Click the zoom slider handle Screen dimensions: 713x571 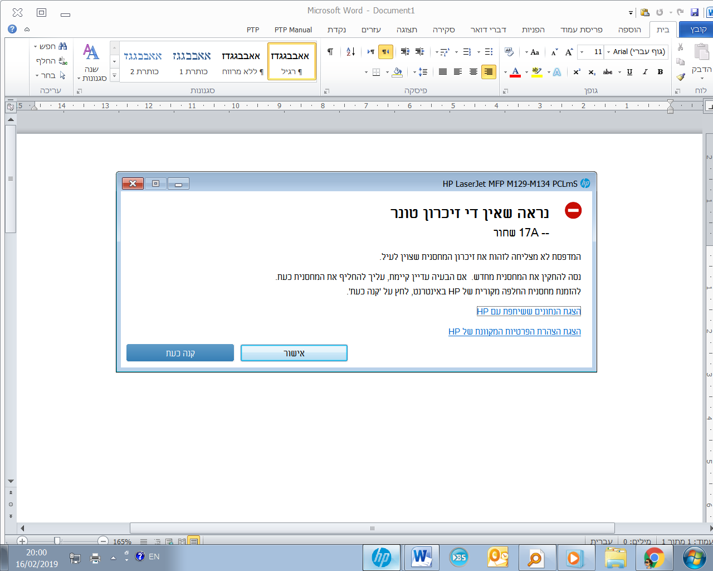pyautogui.click(x=57, y=541)
